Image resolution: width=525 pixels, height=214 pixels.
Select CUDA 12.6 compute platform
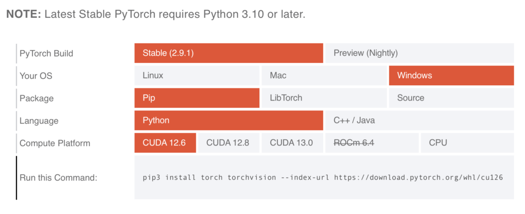(165, 143)
